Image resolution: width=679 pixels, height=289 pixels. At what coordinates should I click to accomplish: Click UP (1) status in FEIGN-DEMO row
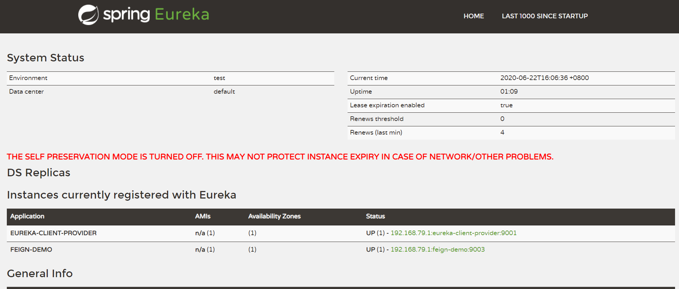(x=375, y=250)
